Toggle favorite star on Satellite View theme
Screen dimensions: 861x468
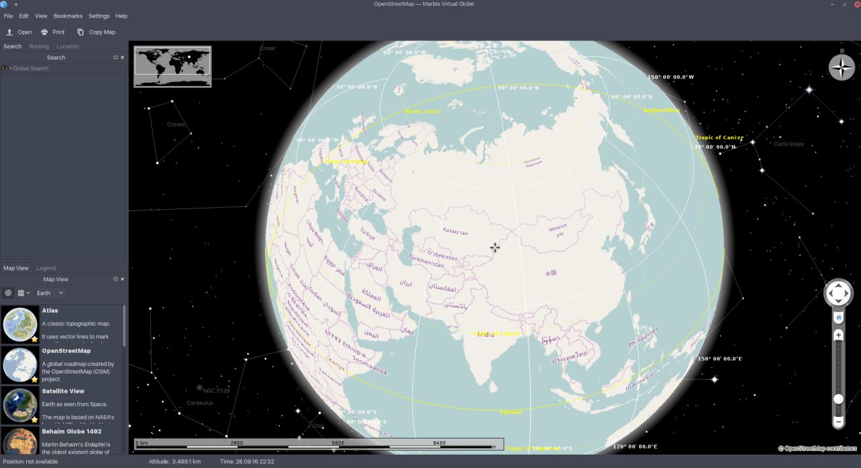(x=34, y=420)
